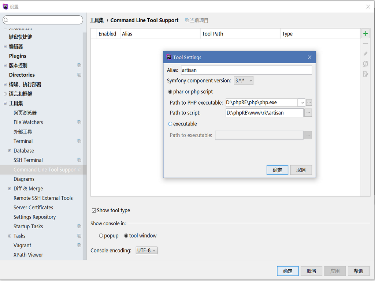Click the Alias input field
The height and width of the screenshot is (281, 375).
coord(246,70)
